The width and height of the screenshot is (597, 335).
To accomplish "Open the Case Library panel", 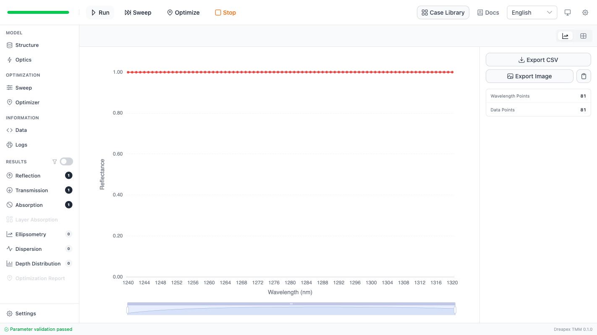I will tap(443, 13).
